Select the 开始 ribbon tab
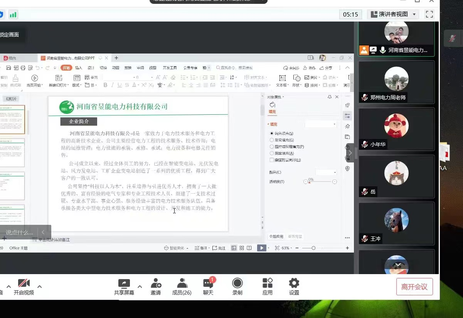 (x=66, y=68)
